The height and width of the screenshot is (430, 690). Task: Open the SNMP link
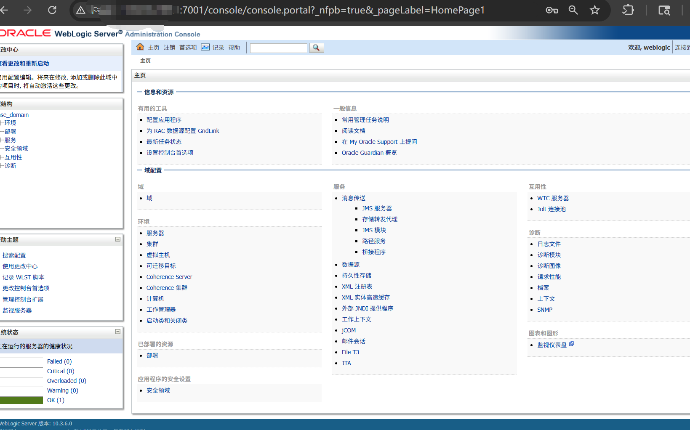[x=545, y=310]
